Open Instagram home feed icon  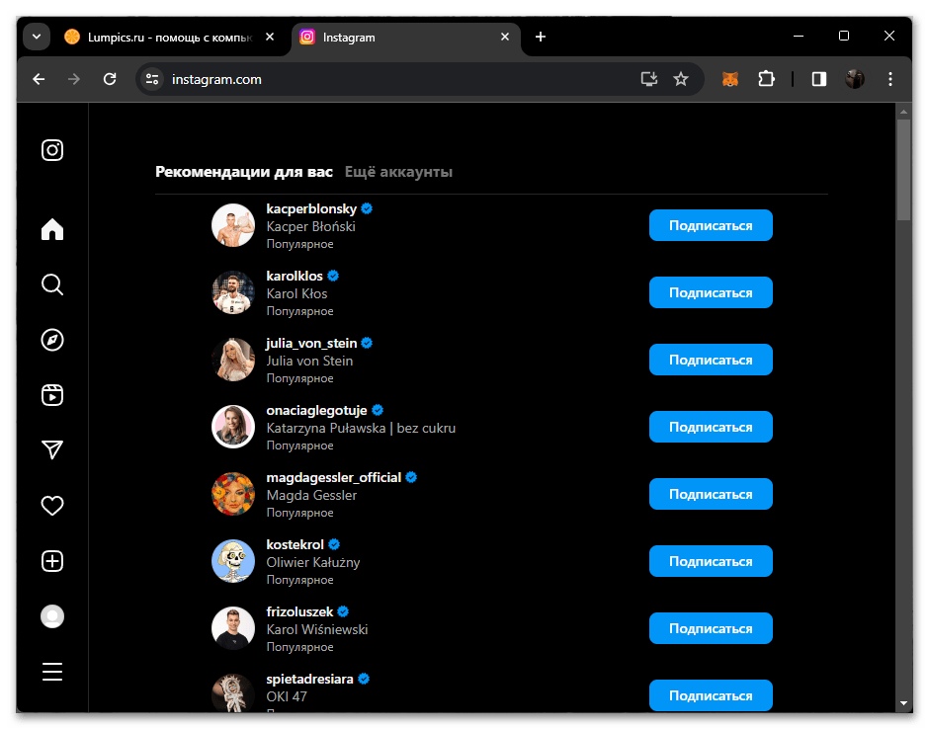pos(52,229)
